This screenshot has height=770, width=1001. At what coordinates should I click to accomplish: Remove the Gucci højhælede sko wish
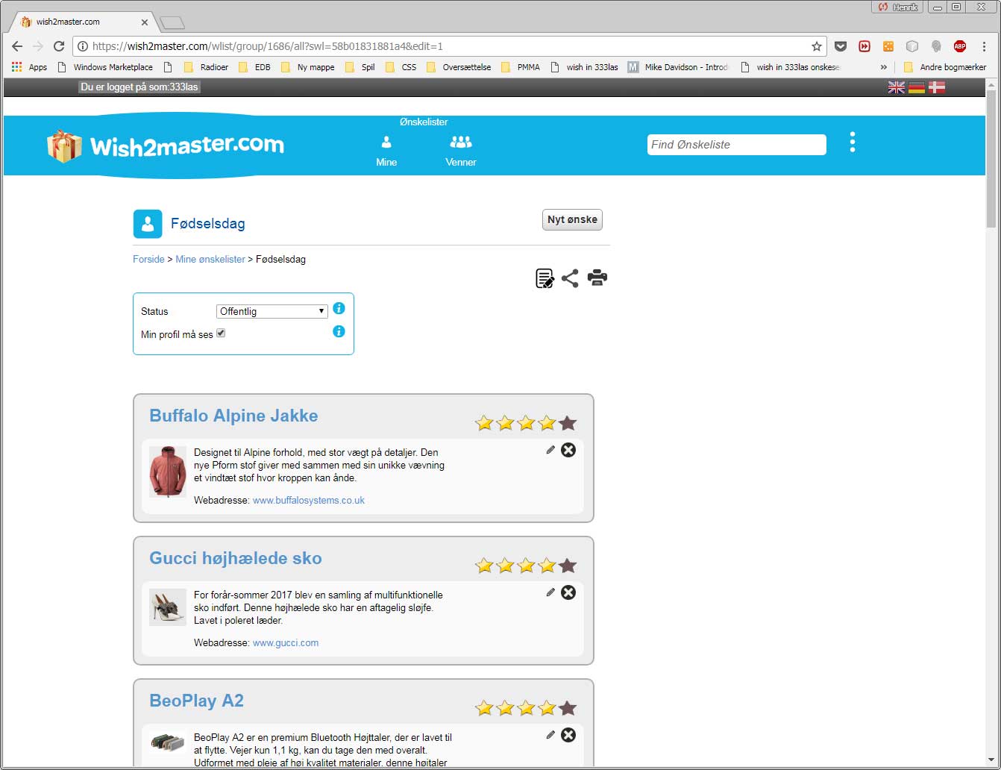(x=568, y=592)
